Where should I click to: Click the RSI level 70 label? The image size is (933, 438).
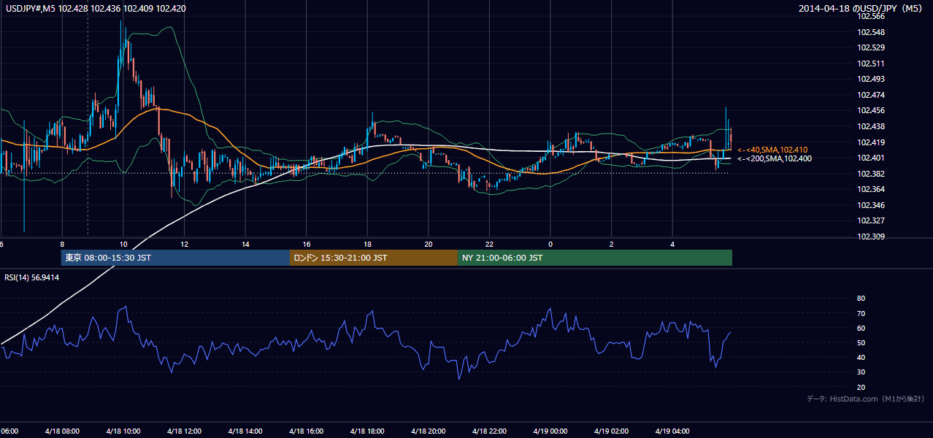pos(861,313)
